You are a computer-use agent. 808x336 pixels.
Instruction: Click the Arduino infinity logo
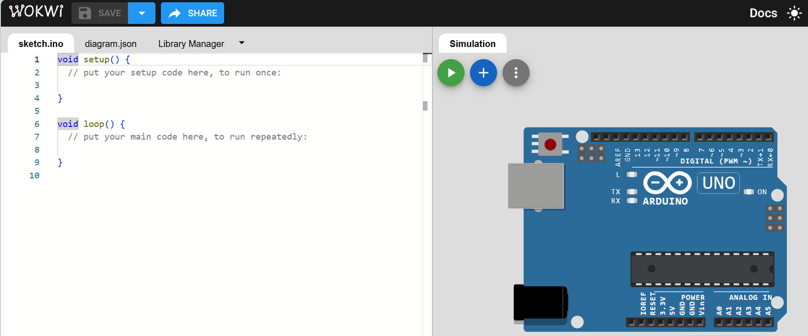point(667,183)
